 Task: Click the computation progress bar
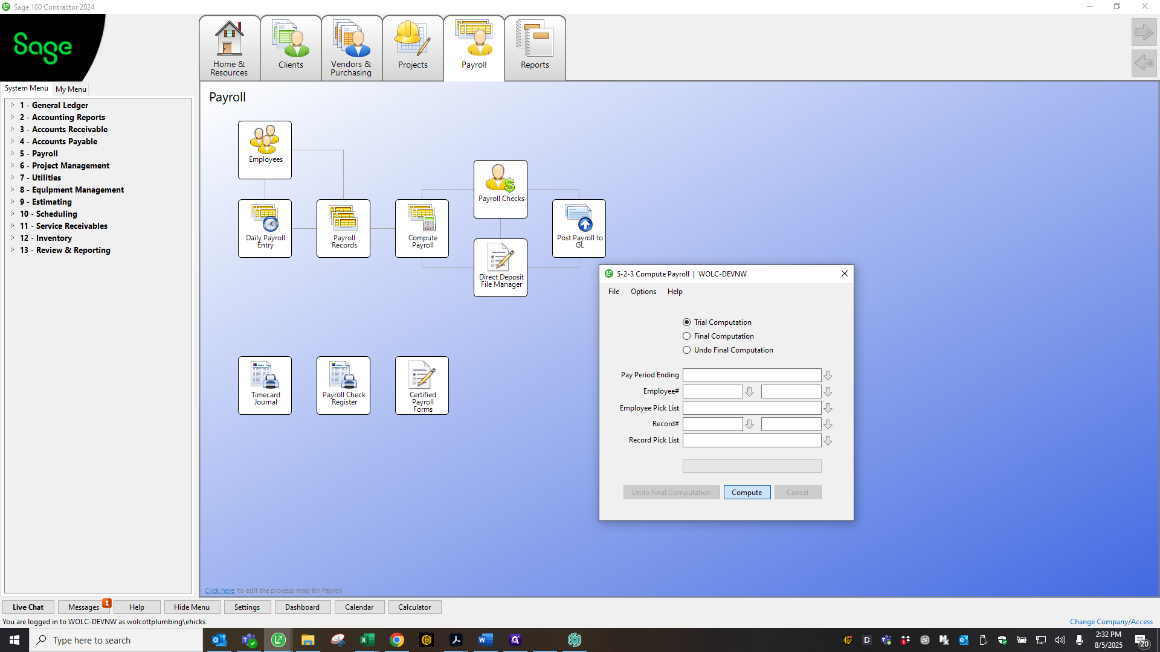point(752,466)
